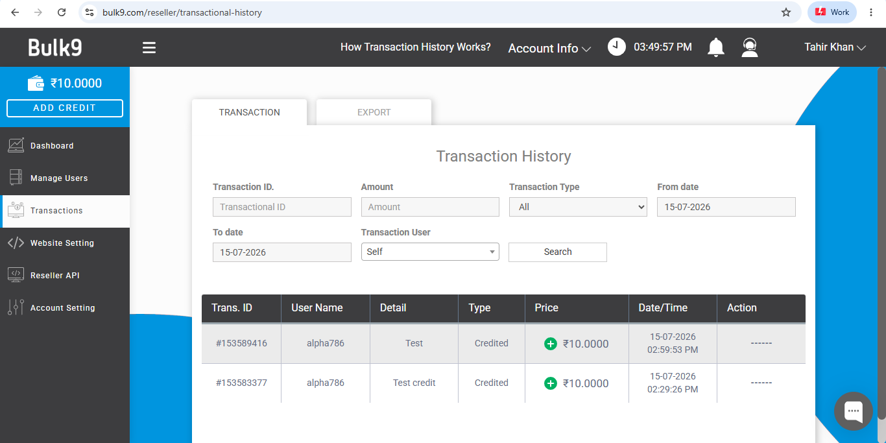Select Transactions in the sidebar

pos(65,211)
